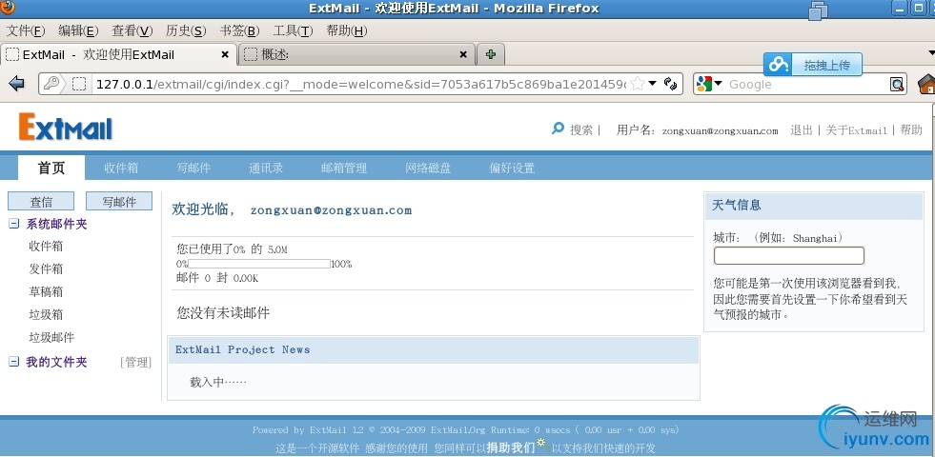
Task: Open the 通讯录 navigation tab
Action: [x=266, y=168]
